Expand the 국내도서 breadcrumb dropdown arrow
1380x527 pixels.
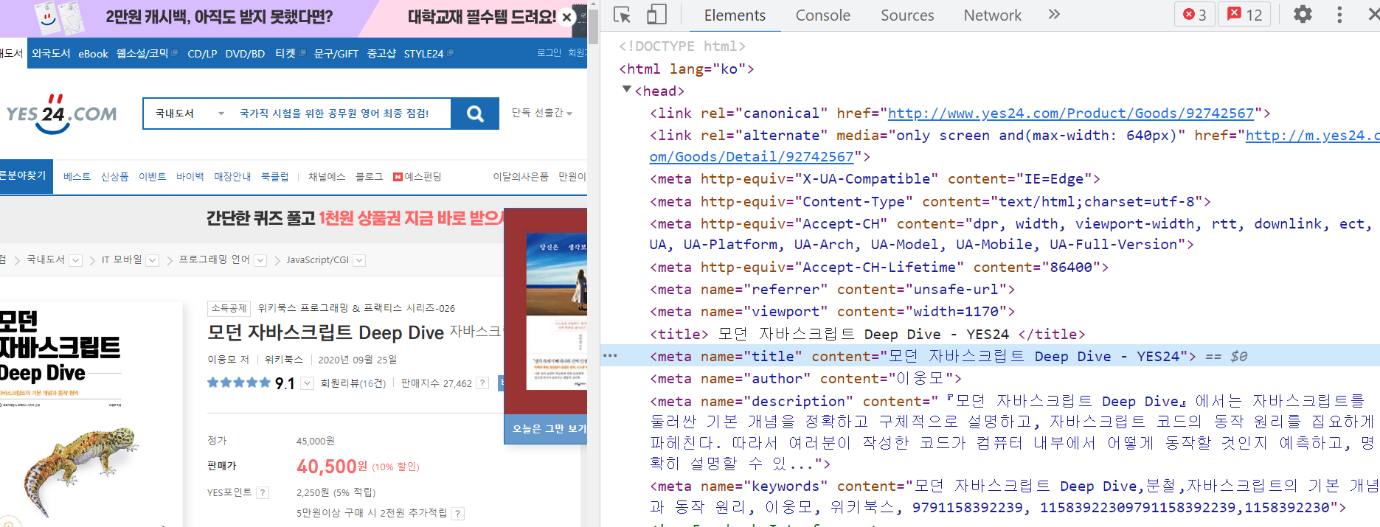click(75, 260)
